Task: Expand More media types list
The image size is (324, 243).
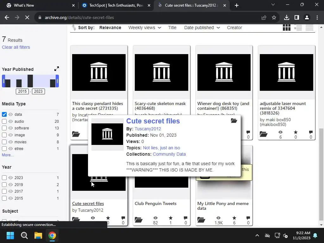Action: click(x=8, y=155)
